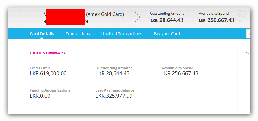Select the Pending Authorizations value LKR.0.00
258x121 pixels.
pos(40,96)
